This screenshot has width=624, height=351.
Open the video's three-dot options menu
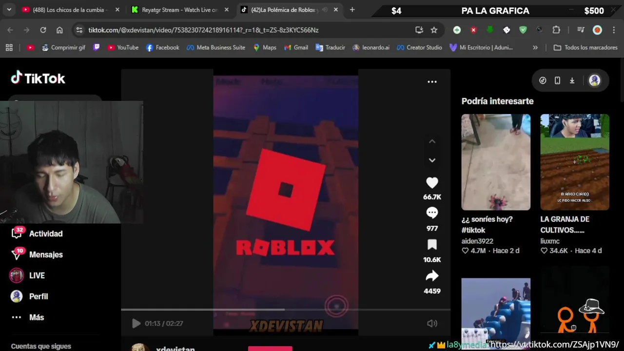(432, 82)
